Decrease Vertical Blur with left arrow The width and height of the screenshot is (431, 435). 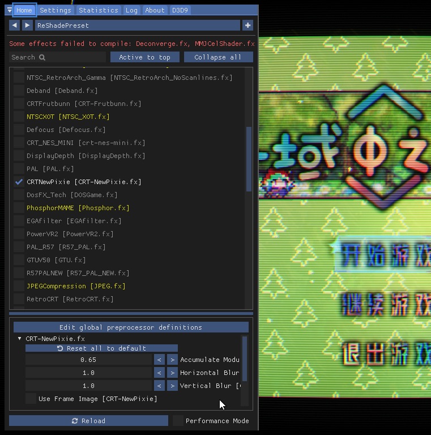click(159, 386)
